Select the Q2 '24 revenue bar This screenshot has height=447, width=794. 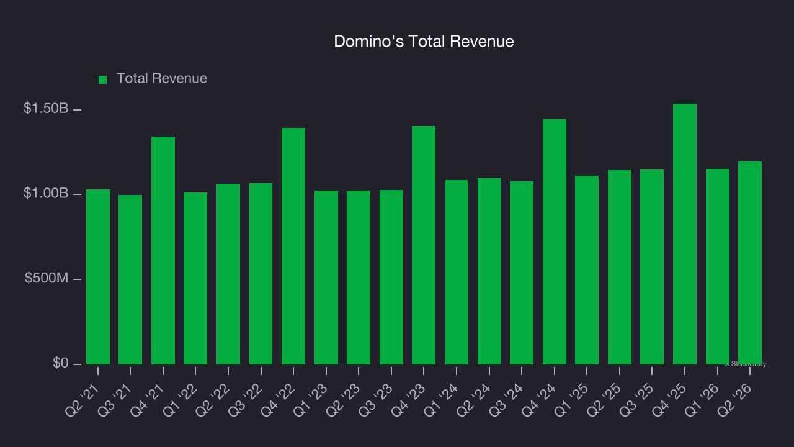pos(489,271)
